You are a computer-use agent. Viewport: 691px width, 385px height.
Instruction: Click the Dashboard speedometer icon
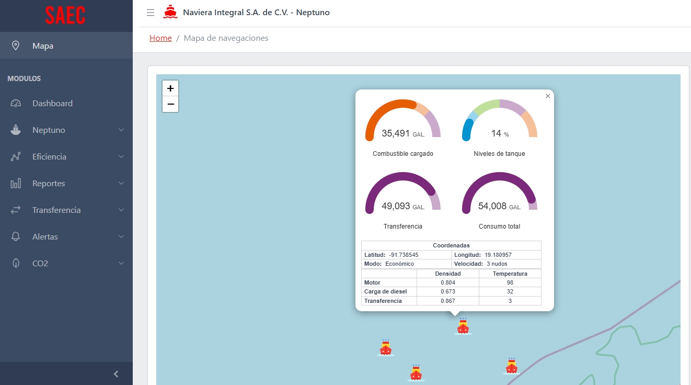pyautogui.click(x=16, y=104)
